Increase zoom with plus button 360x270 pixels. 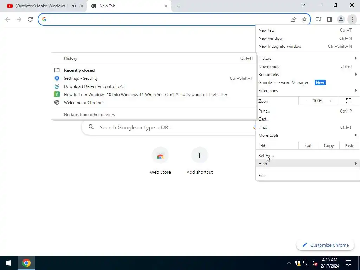[331, 101]
